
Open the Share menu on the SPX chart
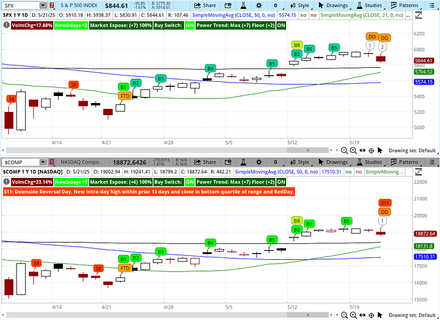tap(205, 5)
